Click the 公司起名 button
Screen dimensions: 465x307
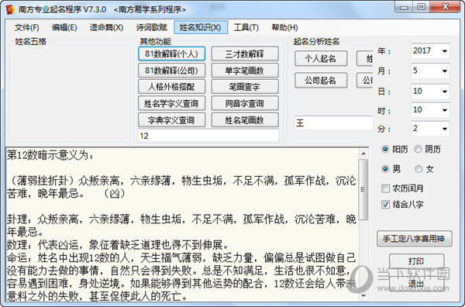point(321,81)
